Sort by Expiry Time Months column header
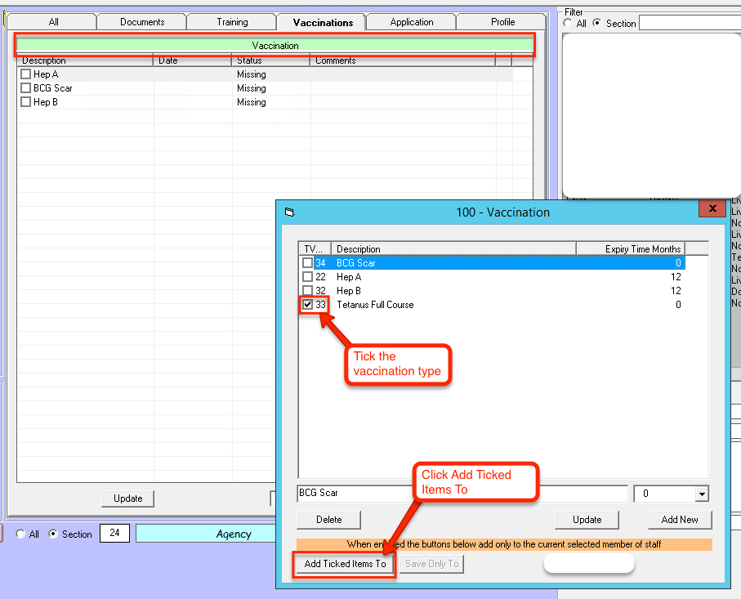The height and width of the screenshot is (599, 741). [631, 249]
